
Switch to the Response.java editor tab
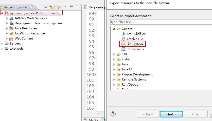[94, 7]
